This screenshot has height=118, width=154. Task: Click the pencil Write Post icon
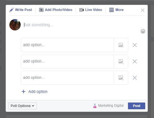11,10
